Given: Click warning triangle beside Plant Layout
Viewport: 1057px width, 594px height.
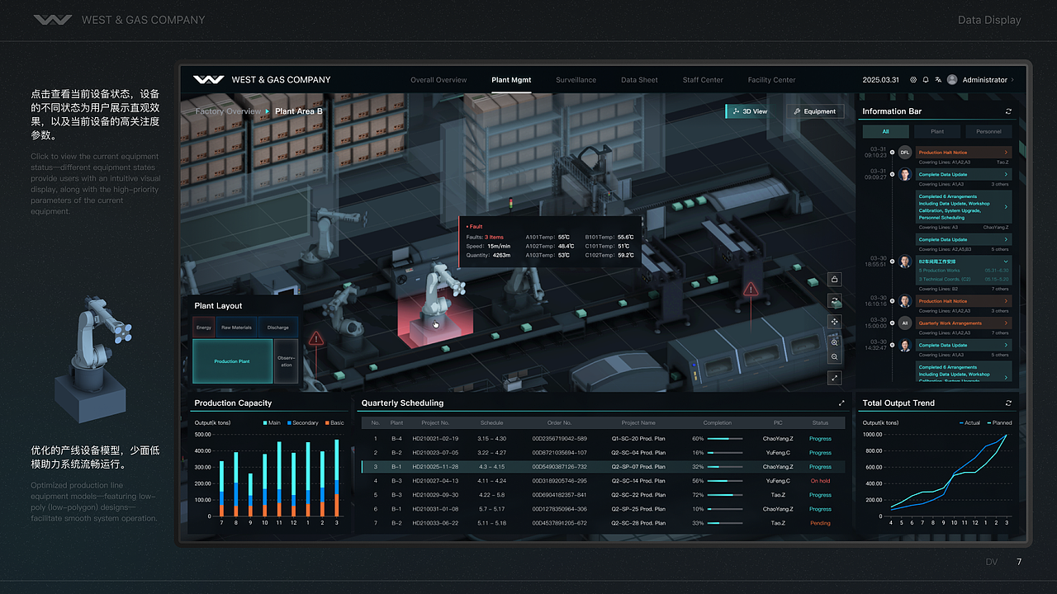Looking at the screenshot, I should tap(315, 338).
